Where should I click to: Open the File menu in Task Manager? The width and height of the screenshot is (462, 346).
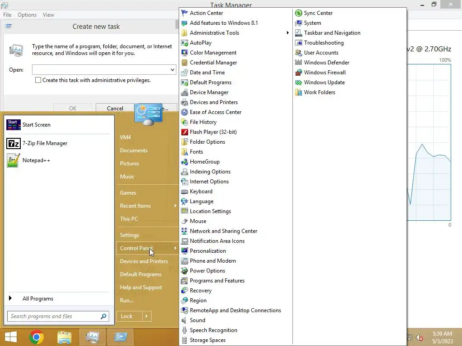coord(7,15)
